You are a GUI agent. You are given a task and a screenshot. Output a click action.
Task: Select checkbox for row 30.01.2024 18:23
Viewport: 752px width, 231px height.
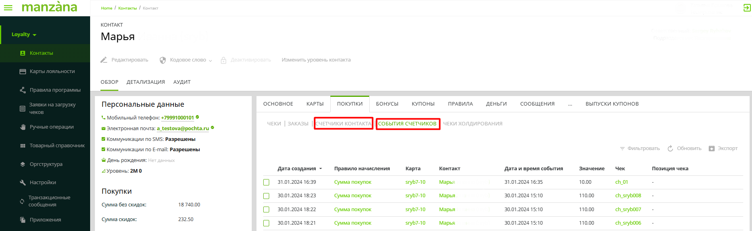(x=266, y=196)
